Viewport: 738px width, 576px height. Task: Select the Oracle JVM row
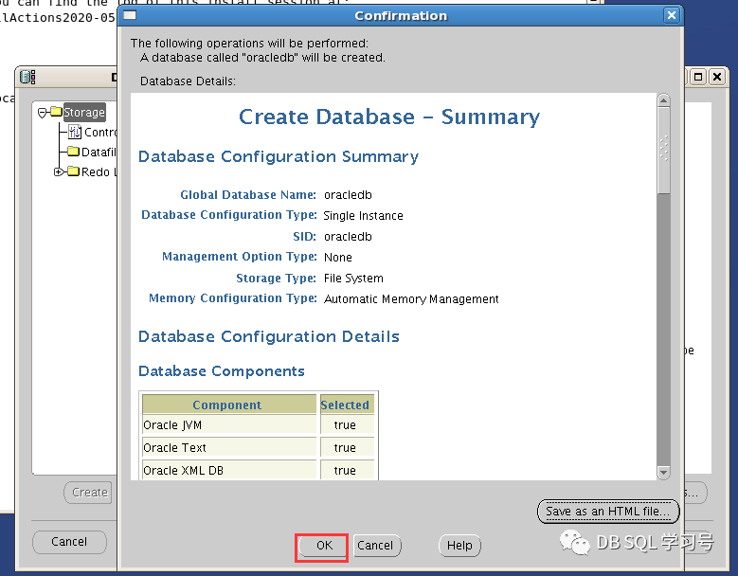[259, 425]
